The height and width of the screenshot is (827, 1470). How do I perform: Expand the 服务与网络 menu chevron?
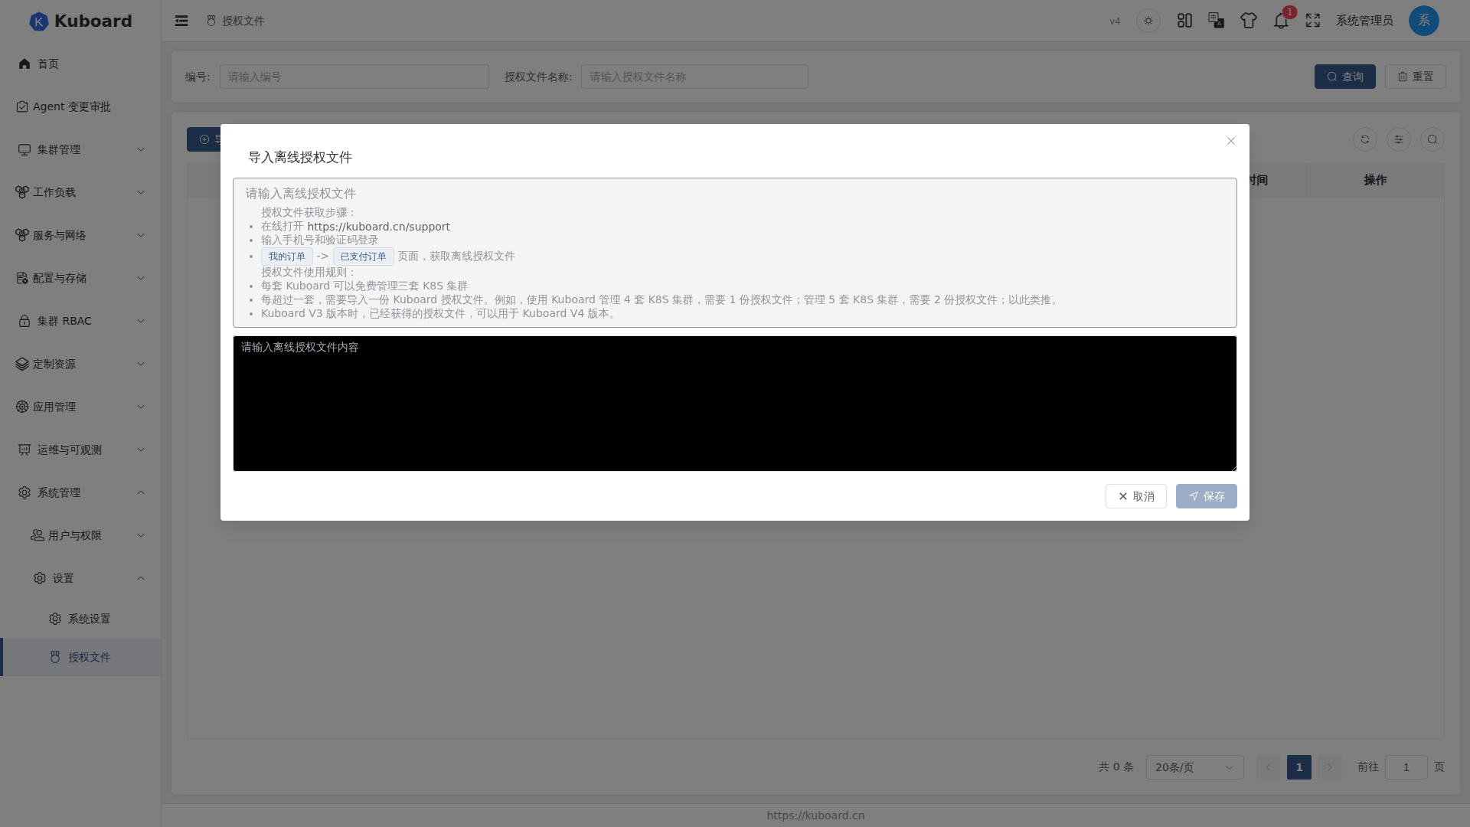pos(141,235)
